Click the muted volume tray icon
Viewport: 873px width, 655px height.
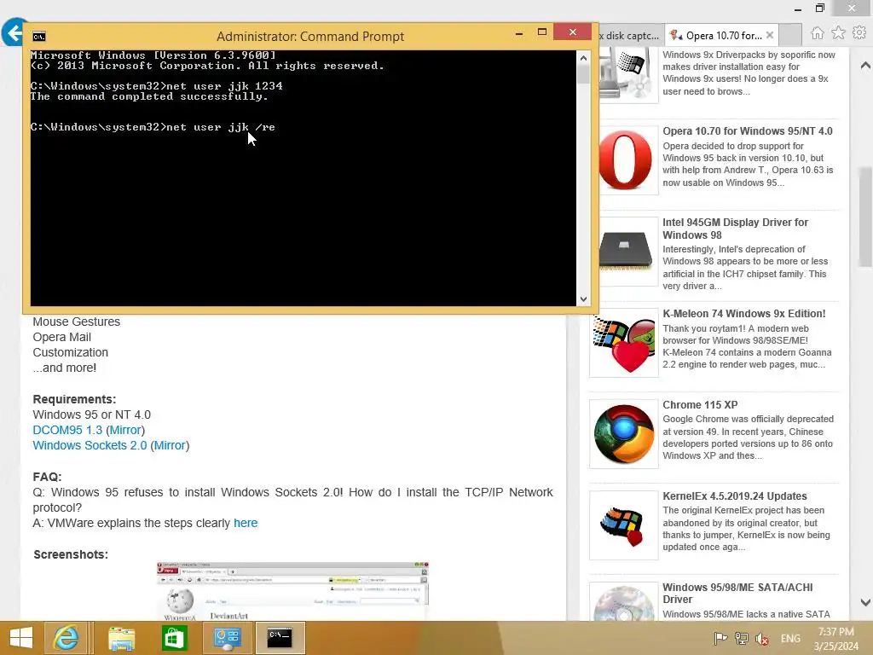pos(762,639)
